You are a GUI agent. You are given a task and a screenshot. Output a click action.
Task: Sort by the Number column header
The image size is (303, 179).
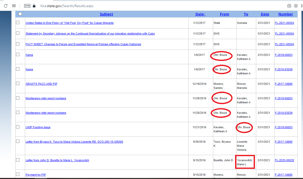286,14
